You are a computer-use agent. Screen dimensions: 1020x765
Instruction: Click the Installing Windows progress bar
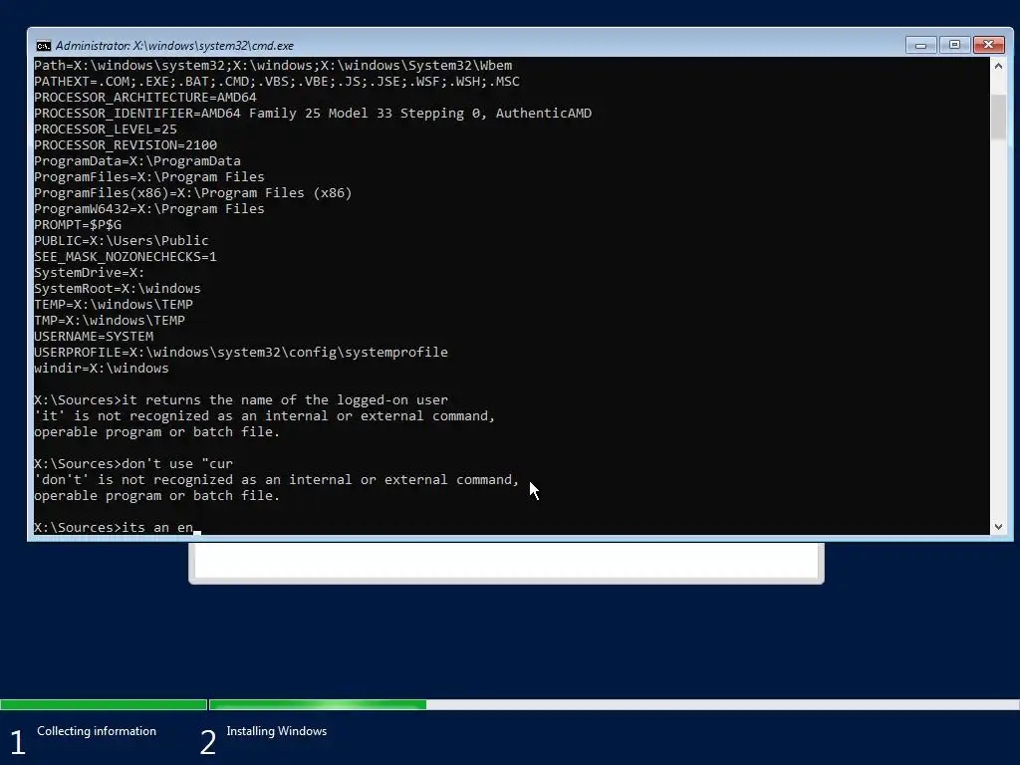pyautogui.click(x=614, y=704)
